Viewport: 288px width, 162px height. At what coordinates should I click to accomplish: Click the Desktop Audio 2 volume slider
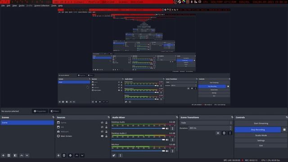click(x=138, y=140)
